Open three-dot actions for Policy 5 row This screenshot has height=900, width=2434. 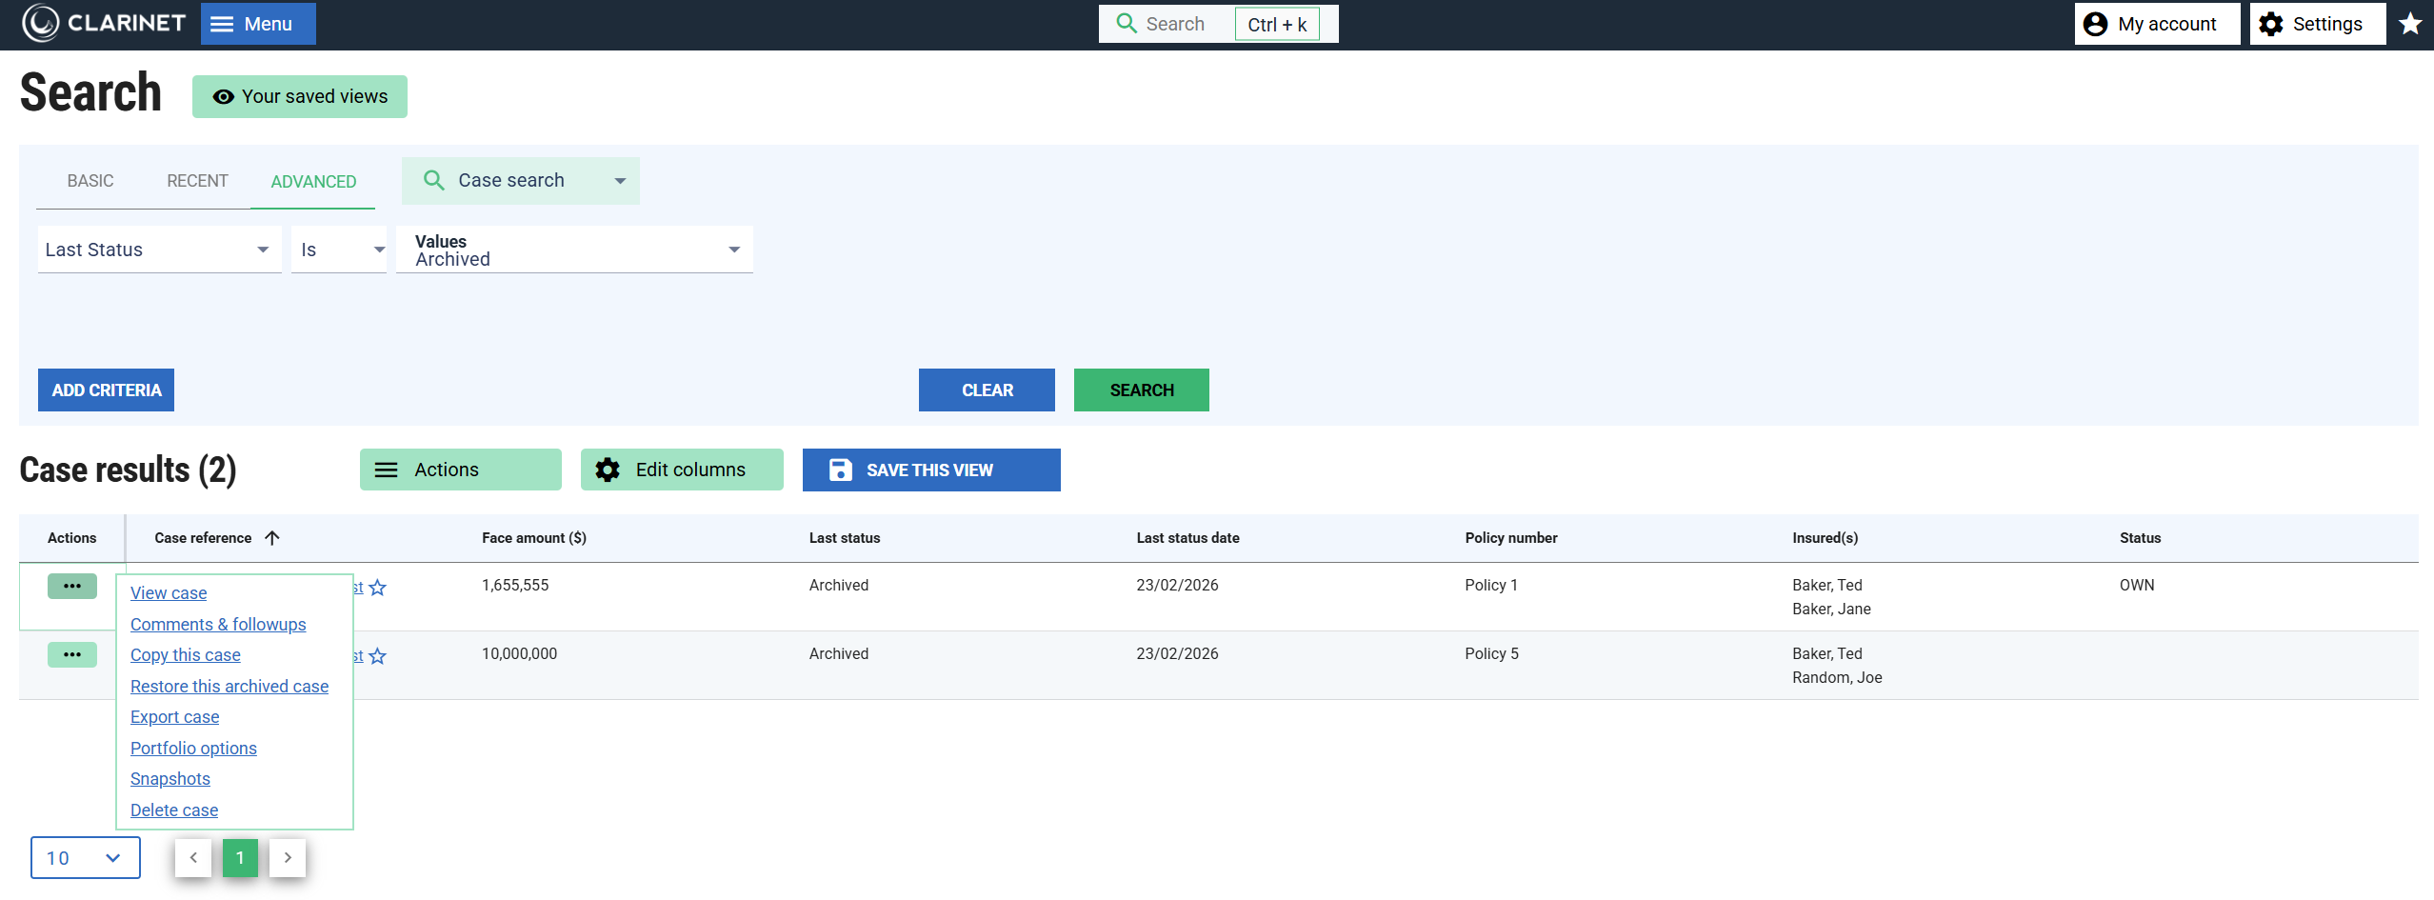[72, 654]
